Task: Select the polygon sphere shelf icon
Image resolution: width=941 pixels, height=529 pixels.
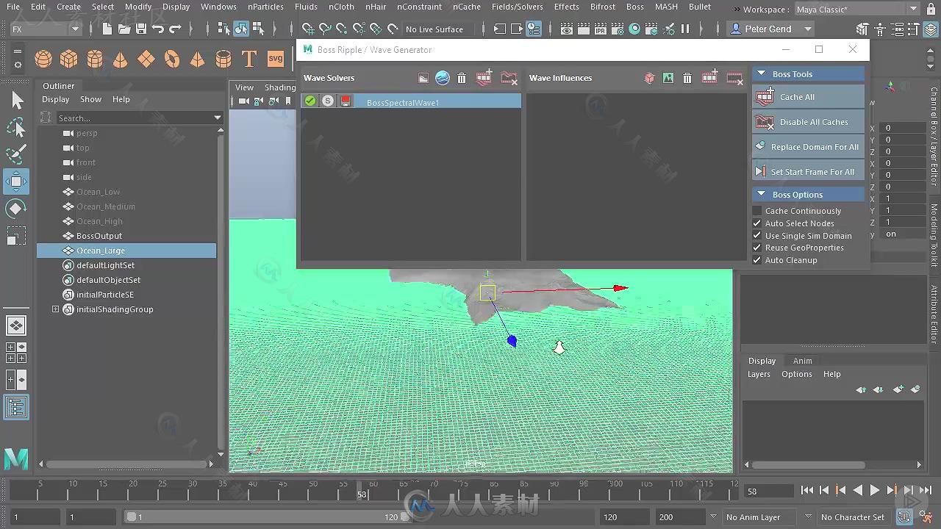Action: click(x=43, y=59)
